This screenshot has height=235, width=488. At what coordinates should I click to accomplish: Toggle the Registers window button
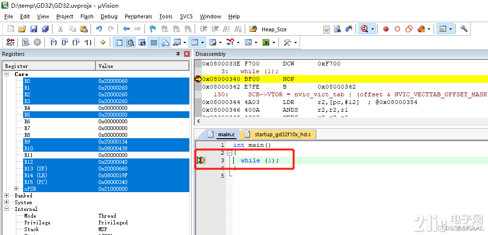[x=154, y=42]
